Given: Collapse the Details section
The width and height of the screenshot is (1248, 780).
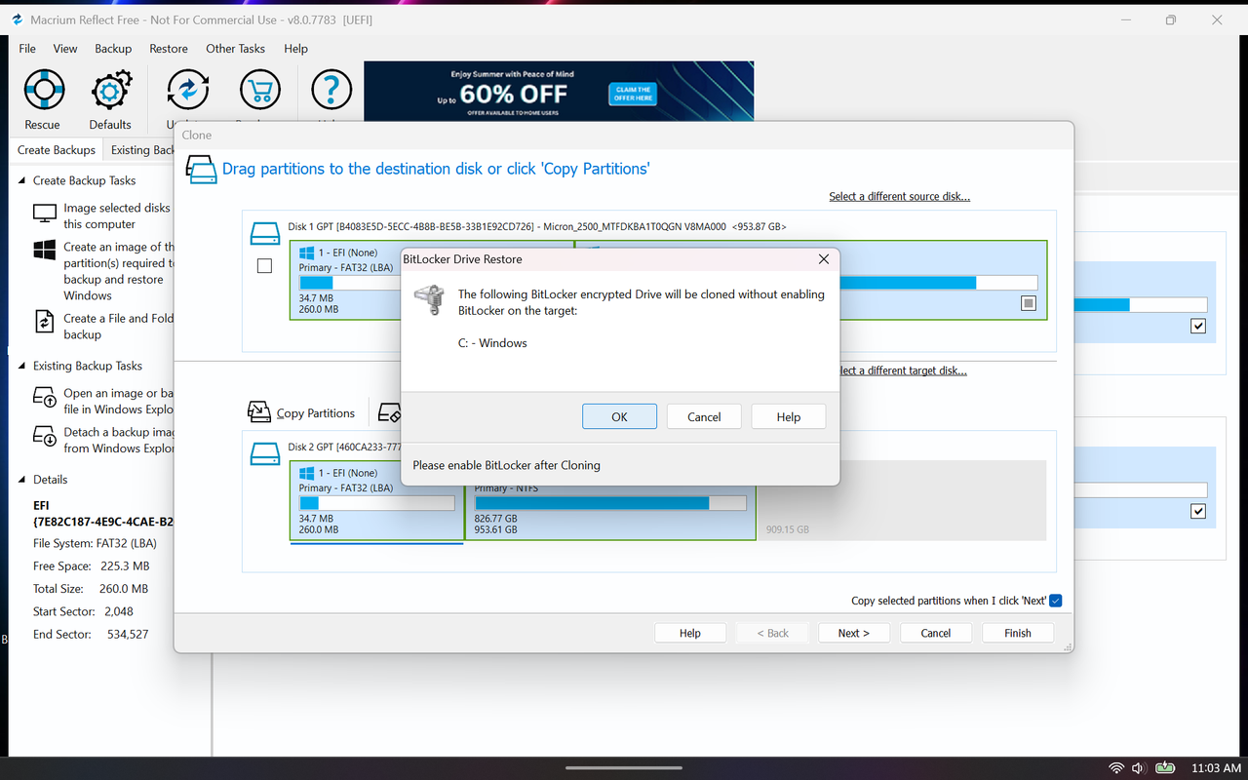Looking at the screenshot, I should pos(22,480).
